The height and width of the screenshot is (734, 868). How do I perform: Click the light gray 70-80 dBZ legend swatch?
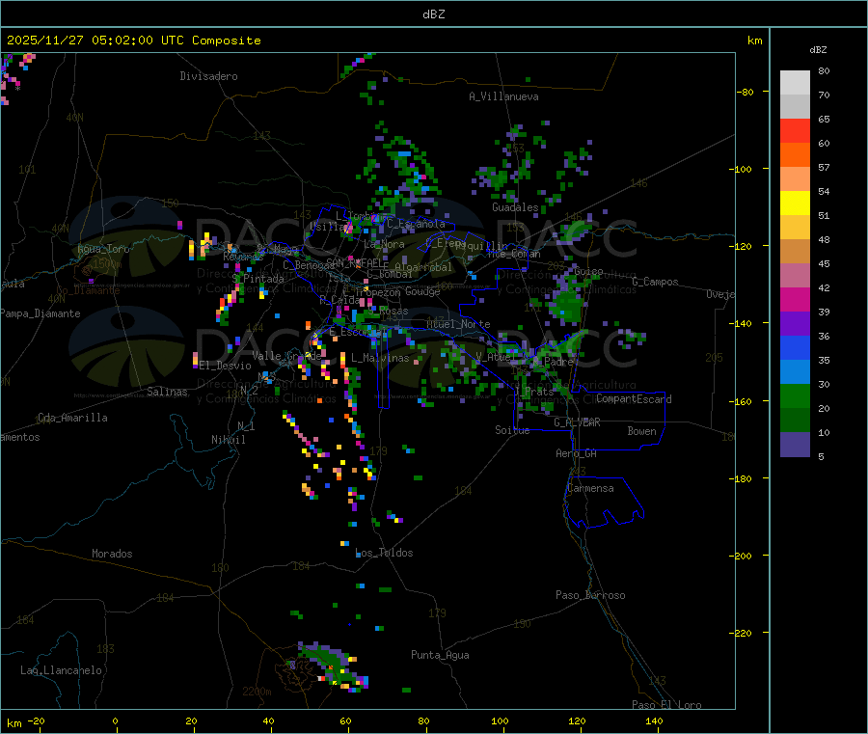coord(795,83)
